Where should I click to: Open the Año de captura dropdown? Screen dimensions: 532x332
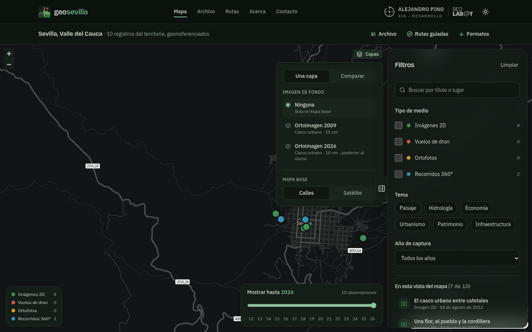click(457, 258)
